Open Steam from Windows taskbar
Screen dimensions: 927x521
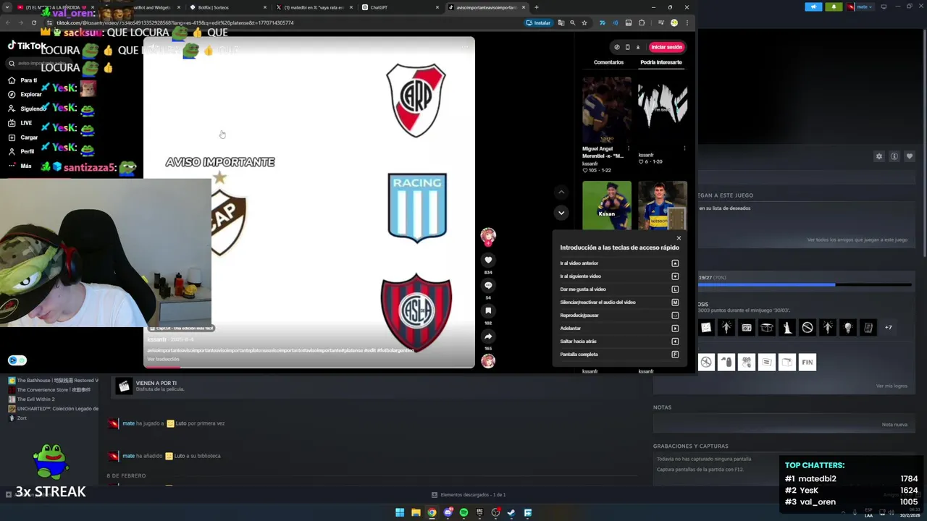[x=511, y=512]
